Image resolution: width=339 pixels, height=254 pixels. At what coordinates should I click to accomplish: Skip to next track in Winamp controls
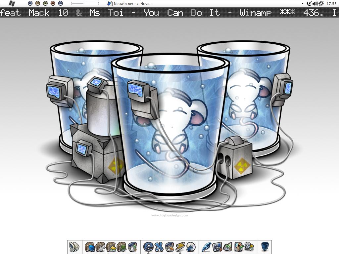pos(61,3)
